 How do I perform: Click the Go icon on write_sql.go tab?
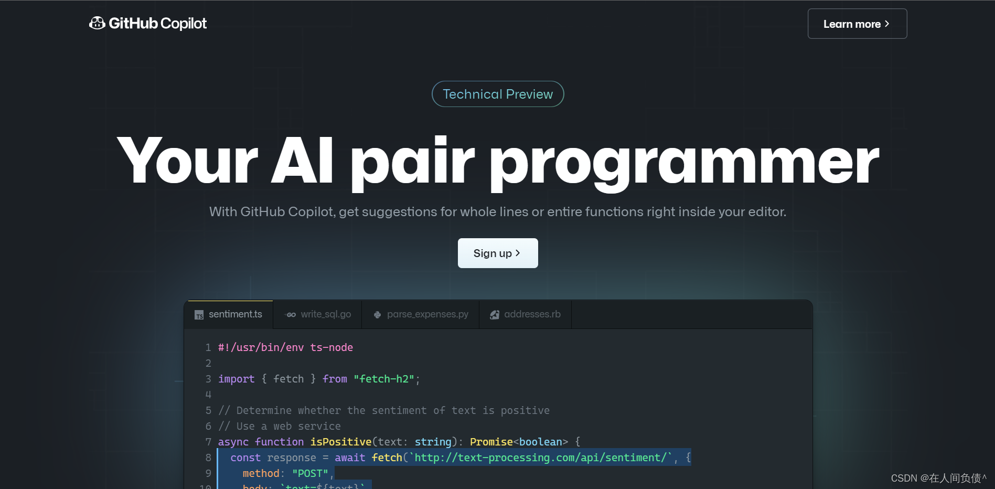point(291,315)
